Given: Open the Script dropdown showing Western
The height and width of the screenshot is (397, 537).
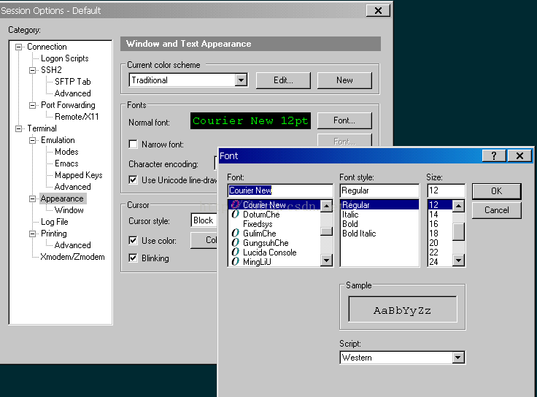Looking at the screenshot, I should coord(458,358).
